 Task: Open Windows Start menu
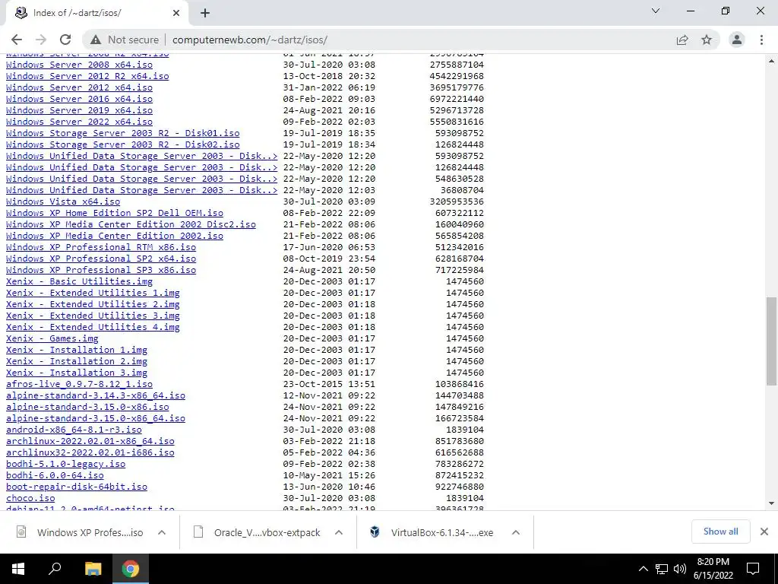18,569
